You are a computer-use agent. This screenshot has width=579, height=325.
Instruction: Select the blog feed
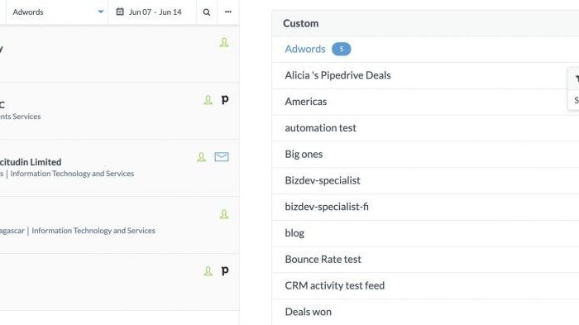coord(425,233)
